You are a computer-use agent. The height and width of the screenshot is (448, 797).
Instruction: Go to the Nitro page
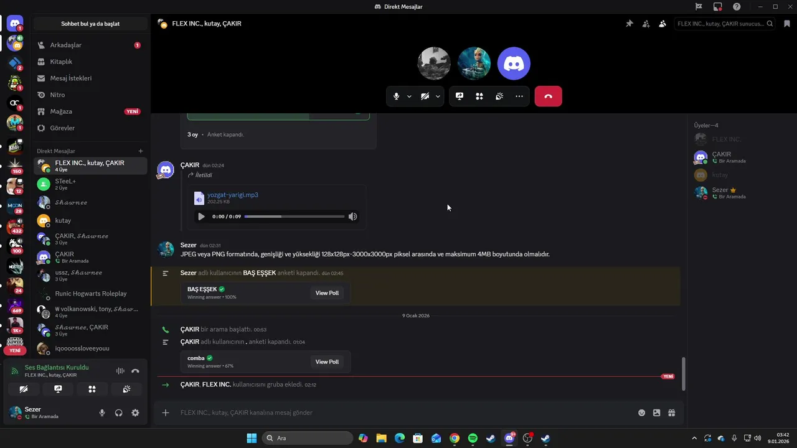click(90, 95)
